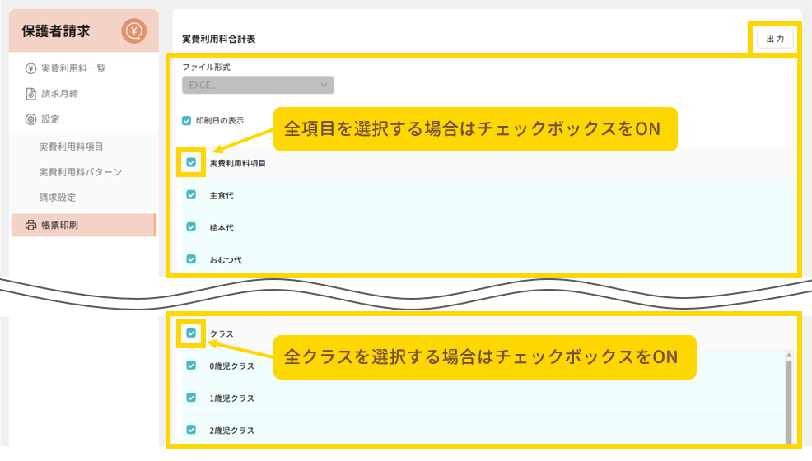Image resolution: width=812 pixels, height=461 pixels.
Task: Click the yen icon beside 実費利用料一覧
Action: coord(30,68)
